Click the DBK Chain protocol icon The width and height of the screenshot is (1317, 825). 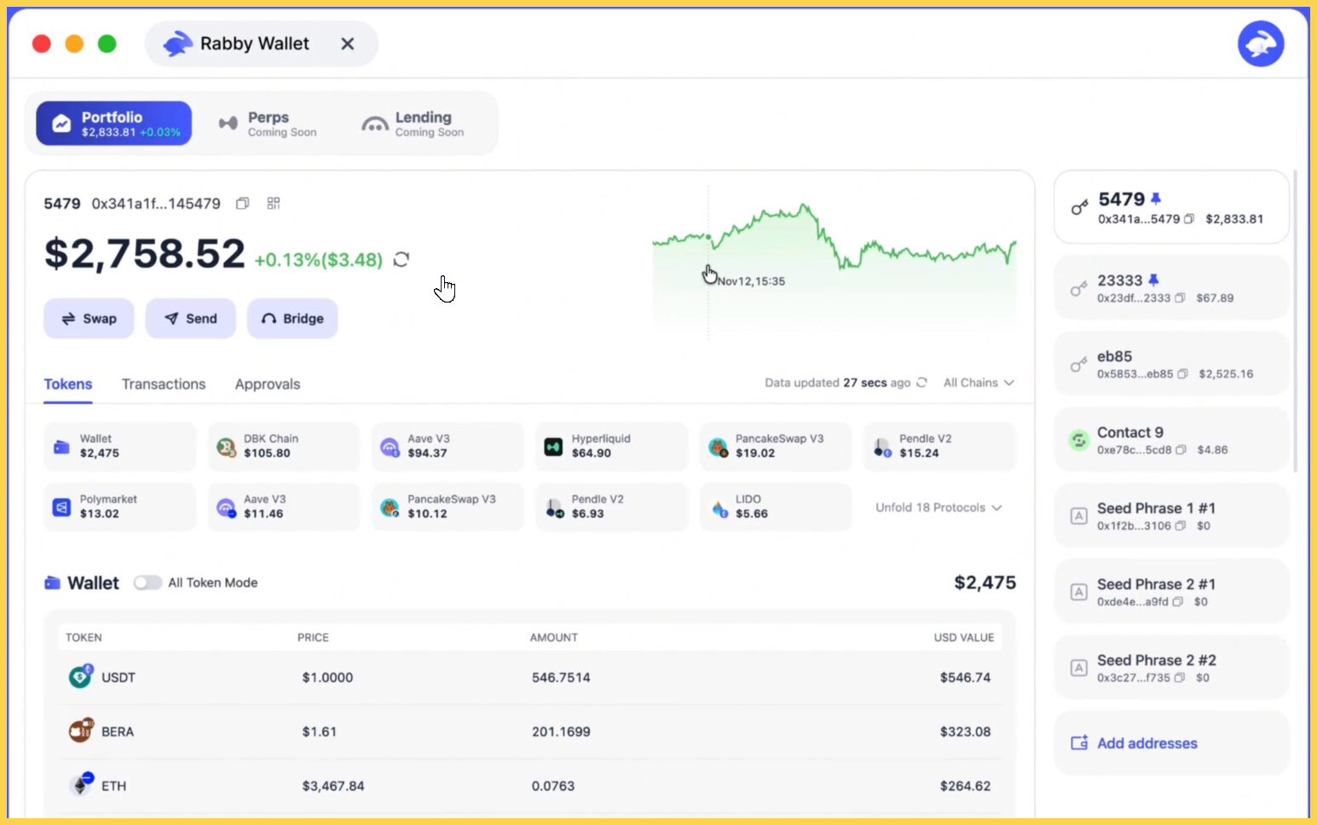coord(226,447)
